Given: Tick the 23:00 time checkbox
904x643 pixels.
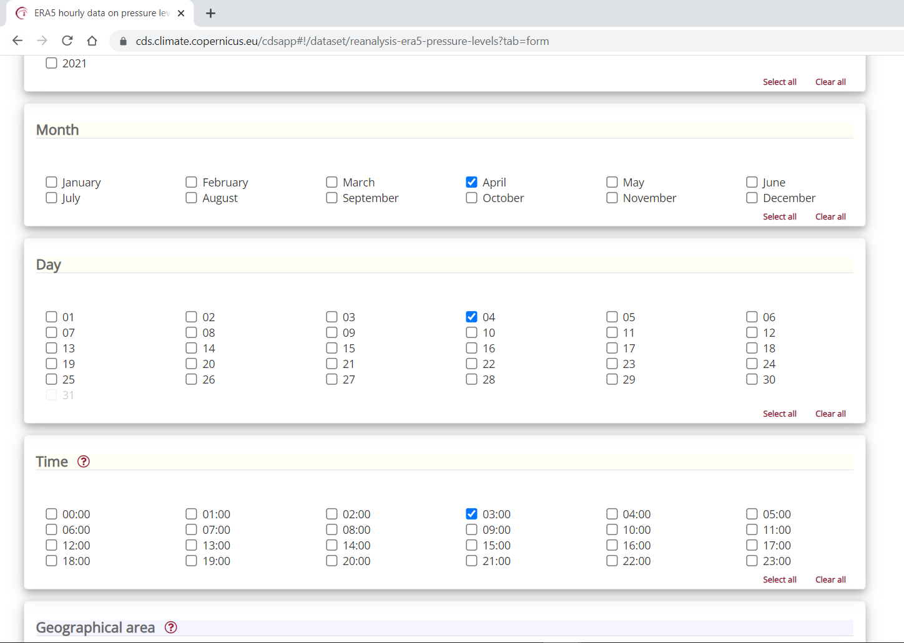Looking at the screenshot, I should coord(752,561).
